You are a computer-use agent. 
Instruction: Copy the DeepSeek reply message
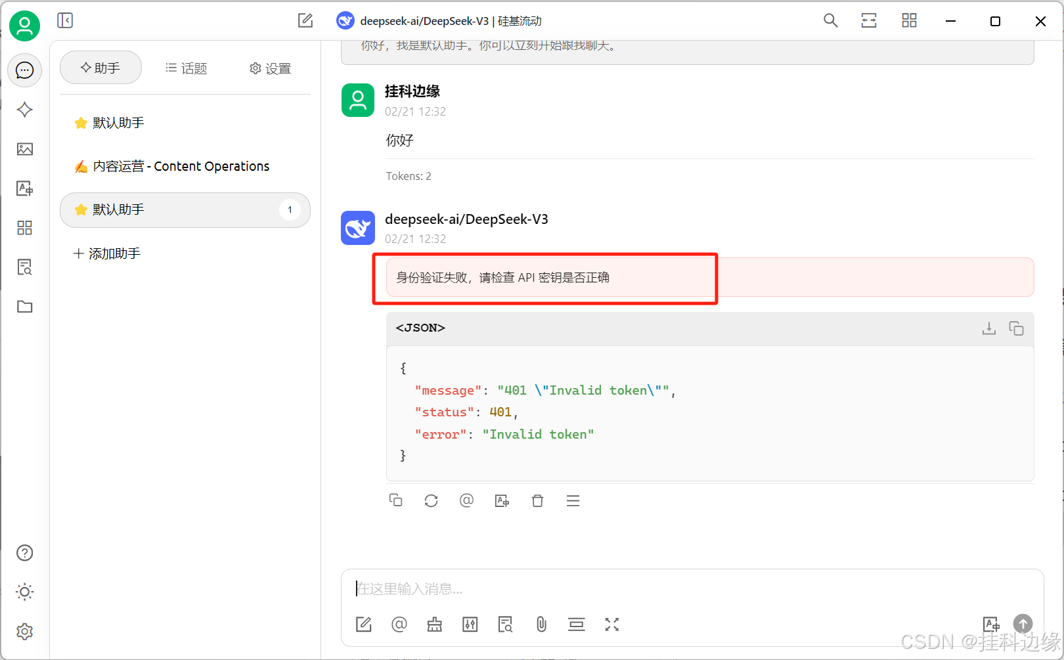[x=395, y=500]
